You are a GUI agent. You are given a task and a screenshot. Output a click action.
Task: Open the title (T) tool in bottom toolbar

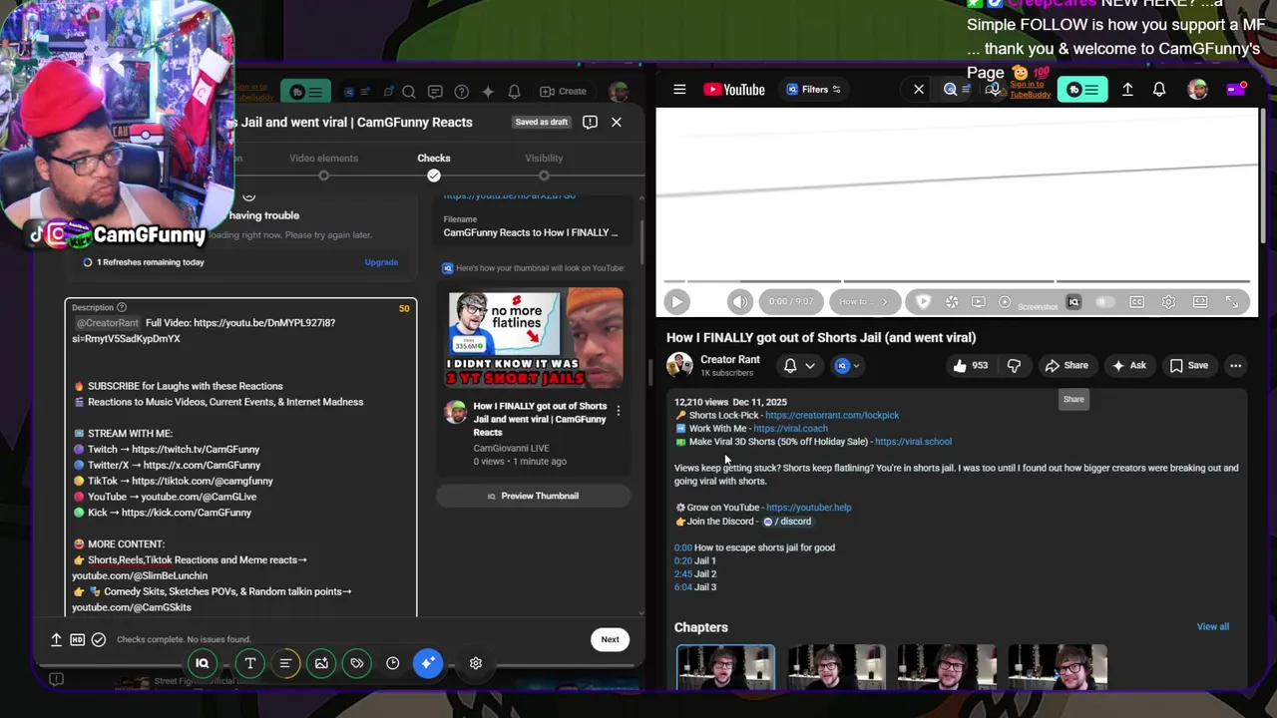(x=250, y=663)
